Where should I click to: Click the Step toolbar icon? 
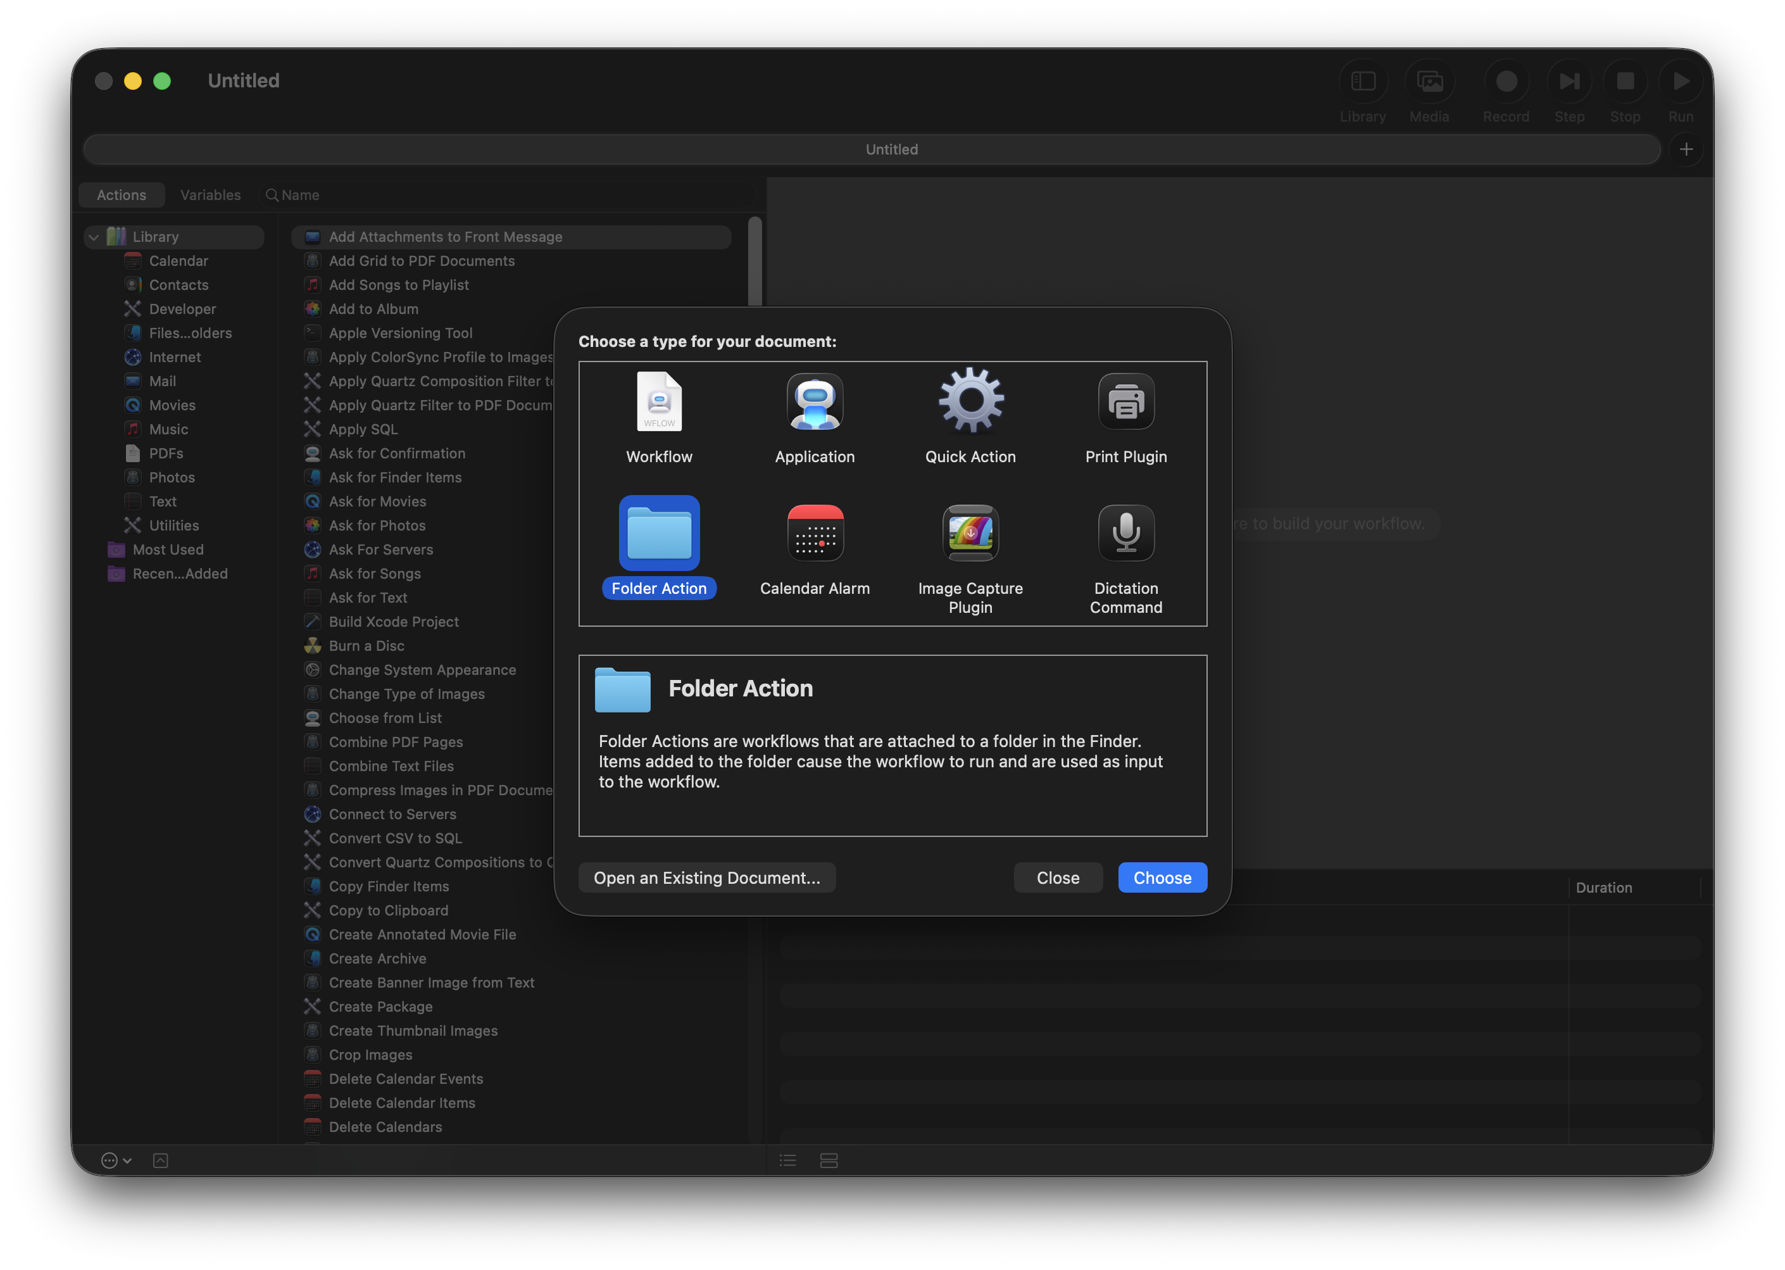pos(1569,81)
